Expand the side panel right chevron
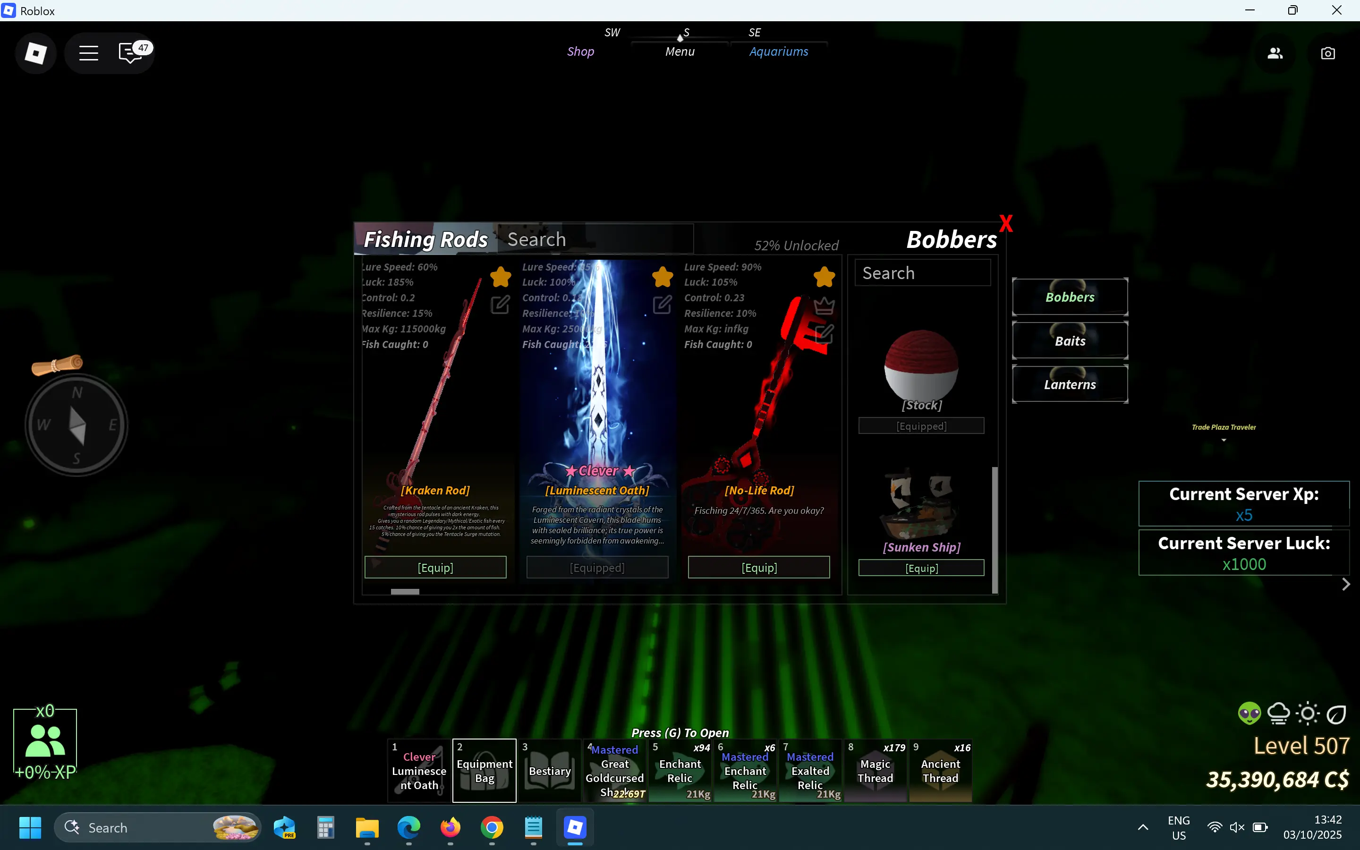The width and height of the screenshot is (1360, 850). (1345, 585)
